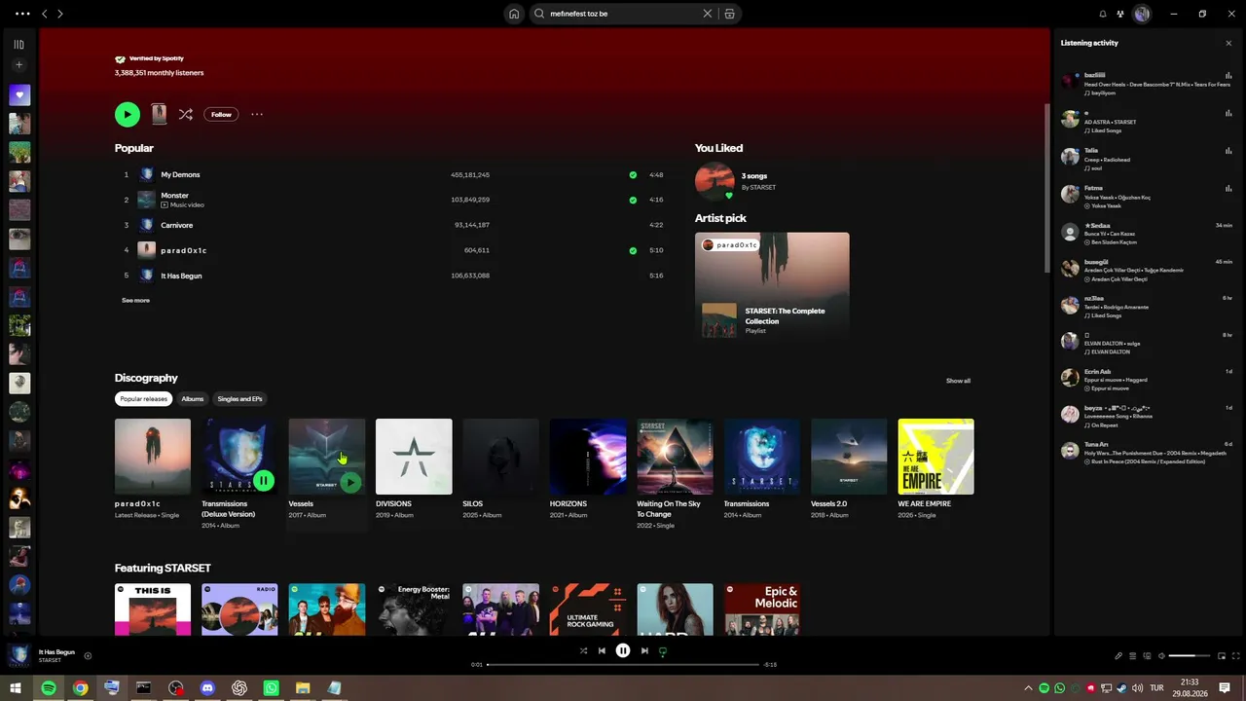
Task: Open the WE ARE EMPIRE single
Action: click(x=935, y=457)
